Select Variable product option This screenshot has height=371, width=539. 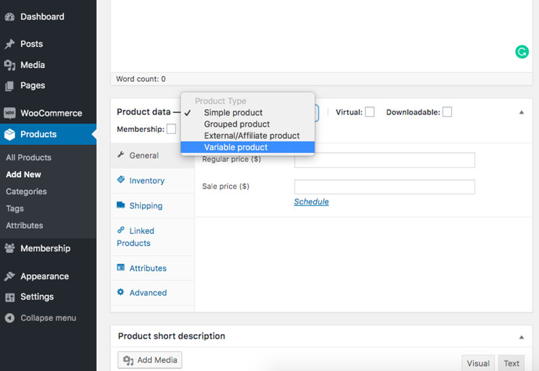[247, 147]
